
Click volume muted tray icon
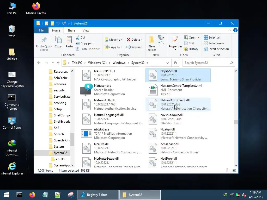click(x=244, y=195)
